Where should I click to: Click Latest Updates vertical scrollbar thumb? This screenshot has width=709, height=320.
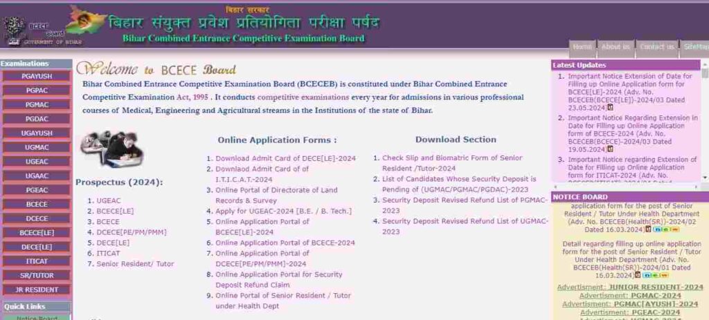click(705, 73)
